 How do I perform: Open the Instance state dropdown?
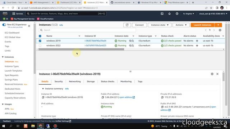(x=160, y=25)
